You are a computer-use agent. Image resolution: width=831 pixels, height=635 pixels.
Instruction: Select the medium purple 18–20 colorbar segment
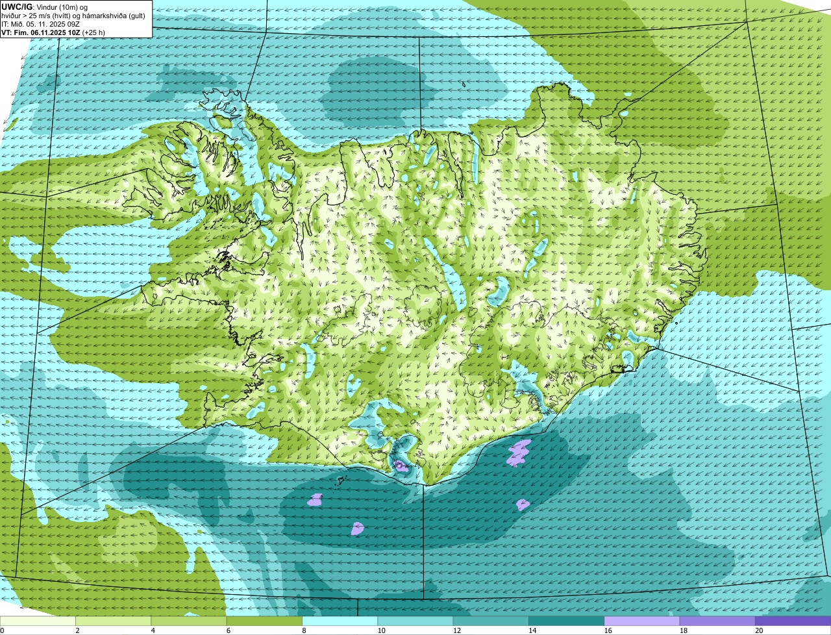pyautogui.click(x=717, y=621)
